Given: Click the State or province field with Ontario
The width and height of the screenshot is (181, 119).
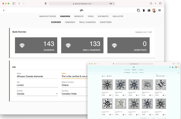Looking at the screenshot, I should tap(74, 85).
